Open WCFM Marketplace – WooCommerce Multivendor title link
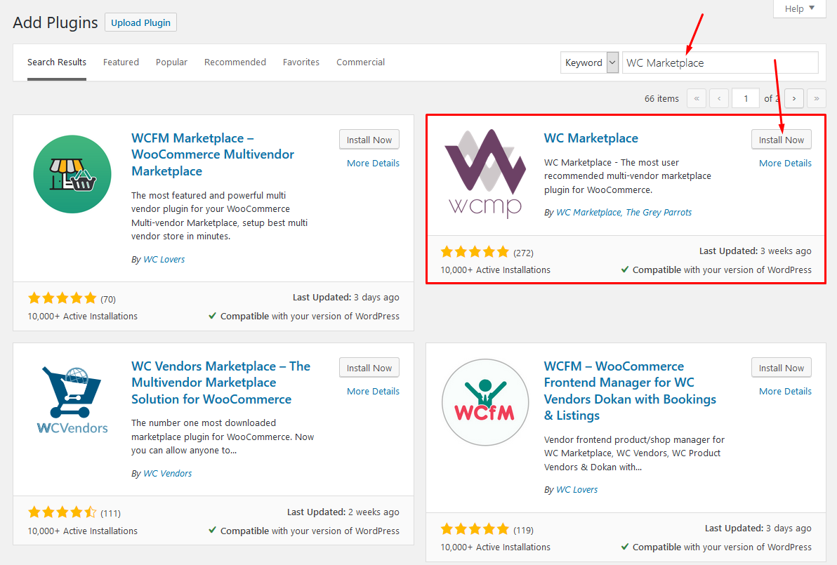This screenshot has width=837, height=565. click(x=213, y=154)
